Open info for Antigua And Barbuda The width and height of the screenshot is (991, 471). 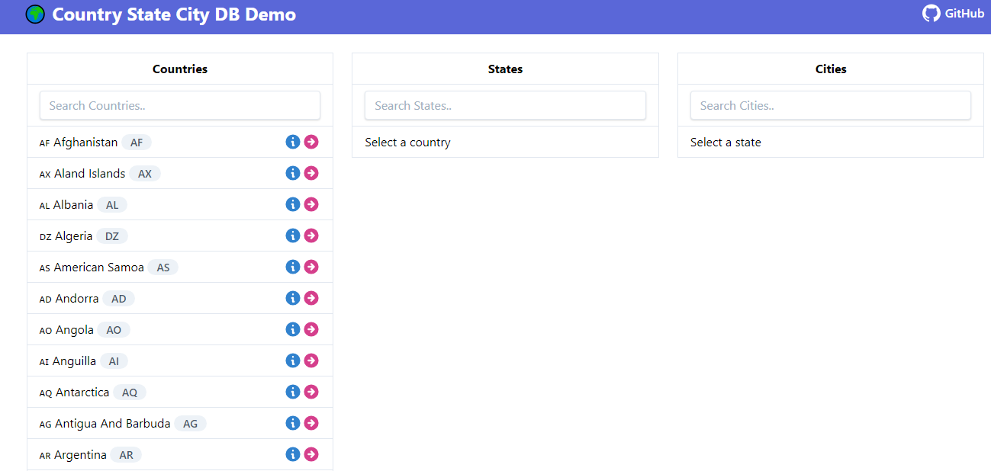click(292, 423)
